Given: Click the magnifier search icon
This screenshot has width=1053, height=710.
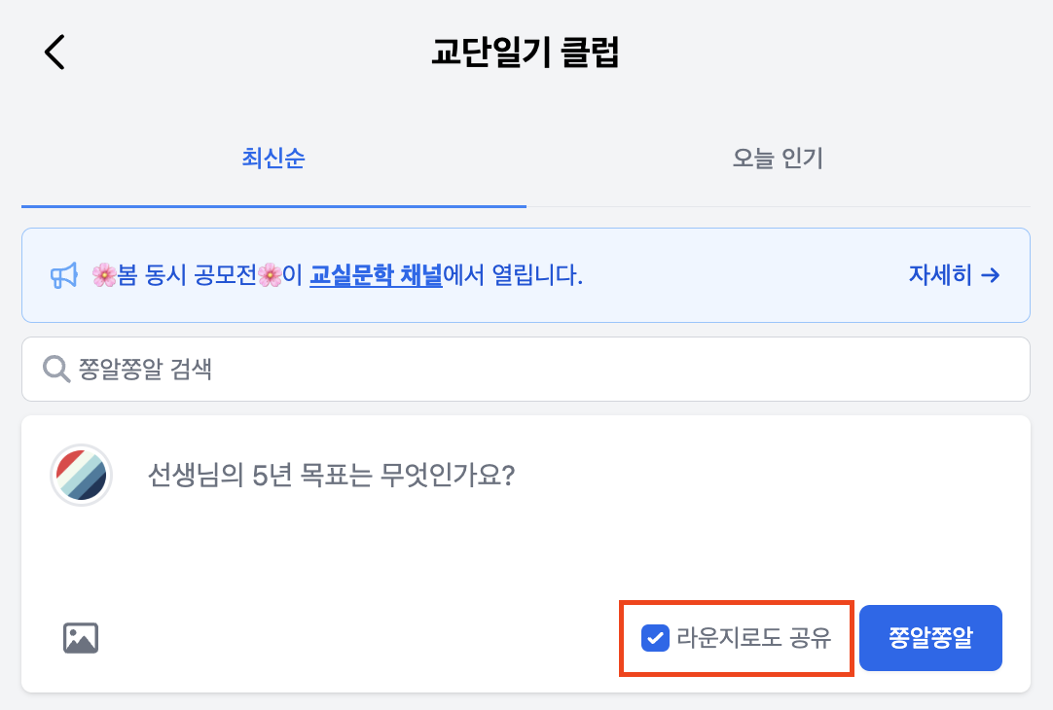Looking at the screenshot, I should [55, 369].
